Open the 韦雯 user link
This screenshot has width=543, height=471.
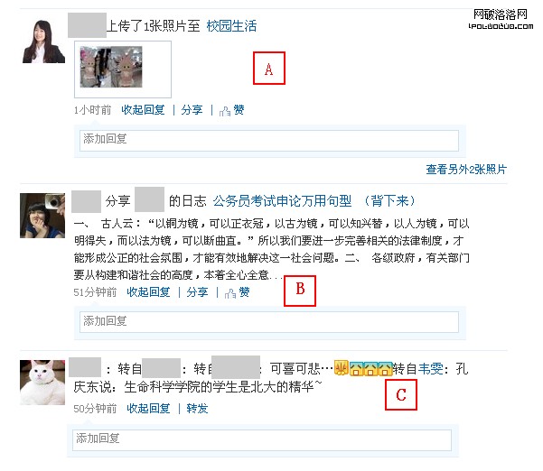pyautogui.click(x=431, y=369)
